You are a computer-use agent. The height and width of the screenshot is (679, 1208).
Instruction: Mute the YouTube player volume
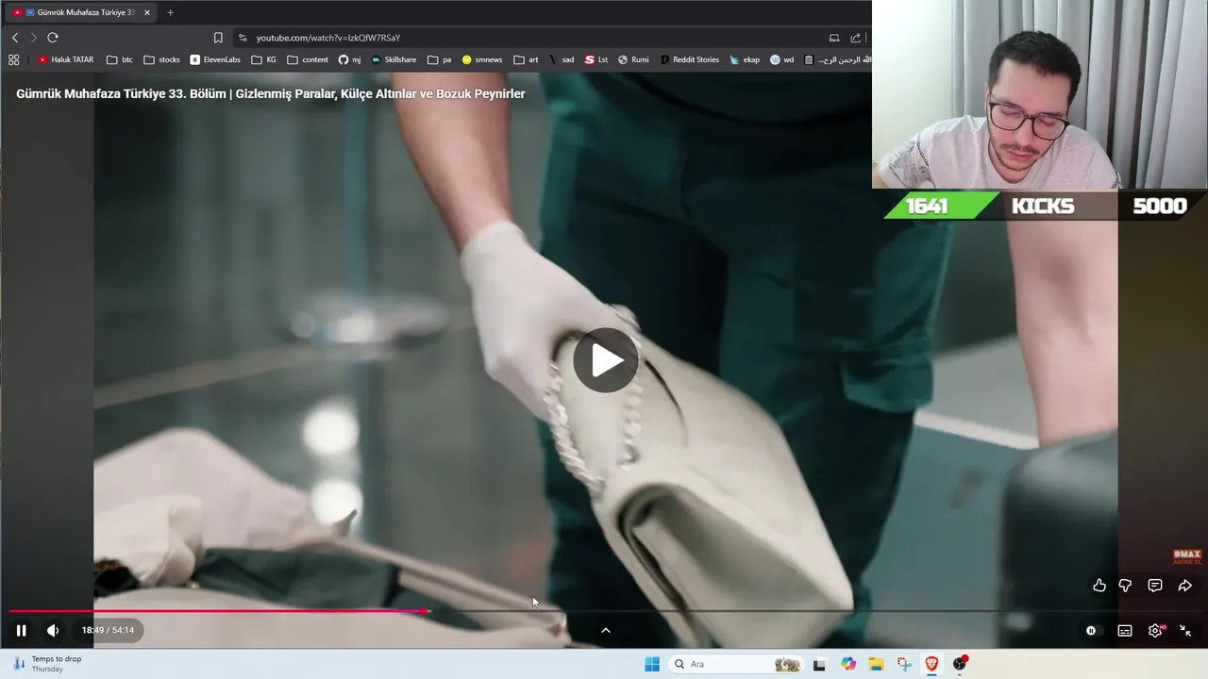click(x=53, y=630)
